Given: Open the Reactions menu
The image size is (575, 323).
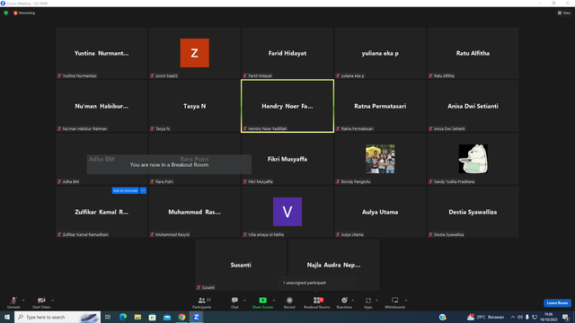Looking at the screenshot, I should click(344, 302).
